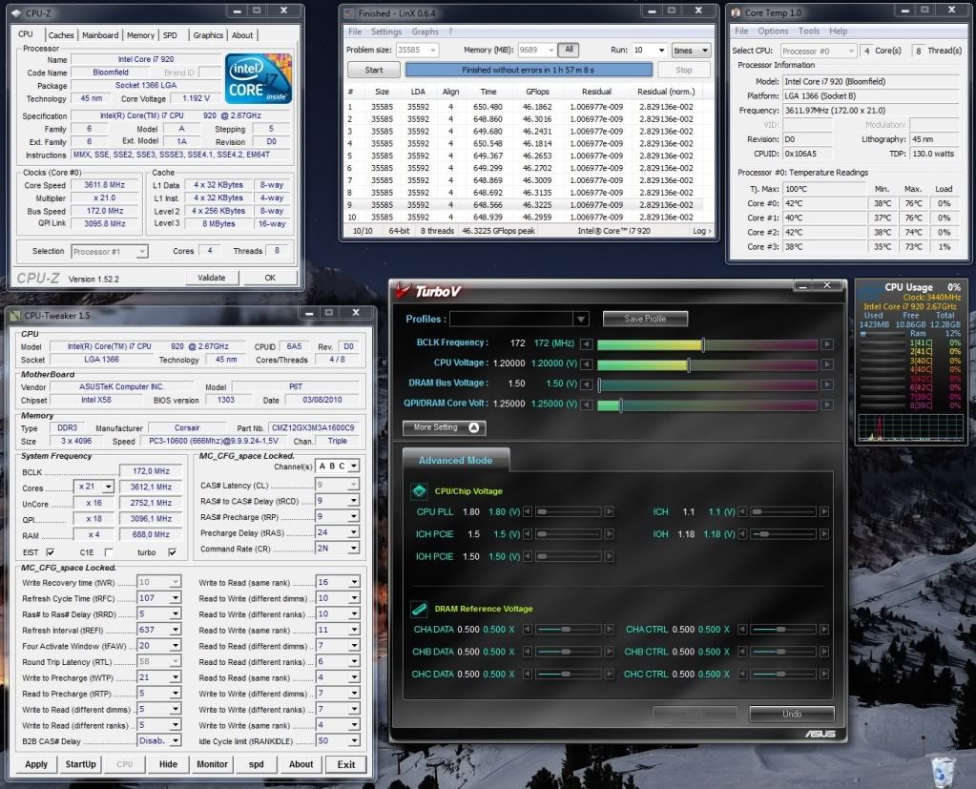The width and height of the screenshot is (976, 789).
Task: Open Refresh Cycle Time (tRFC) dropdown
Action: click(x=176, y=598)
